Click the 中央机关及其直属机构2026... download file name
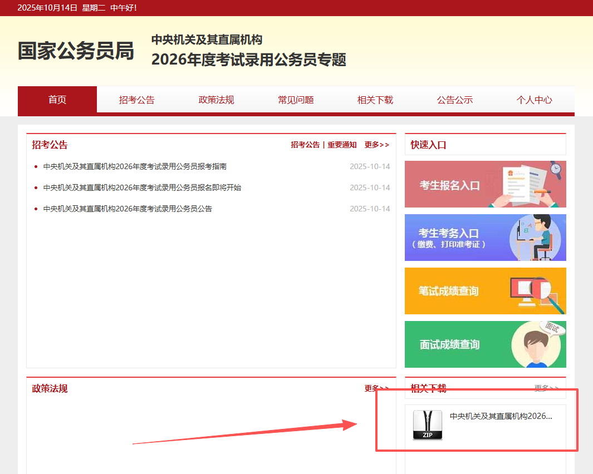 501,416
